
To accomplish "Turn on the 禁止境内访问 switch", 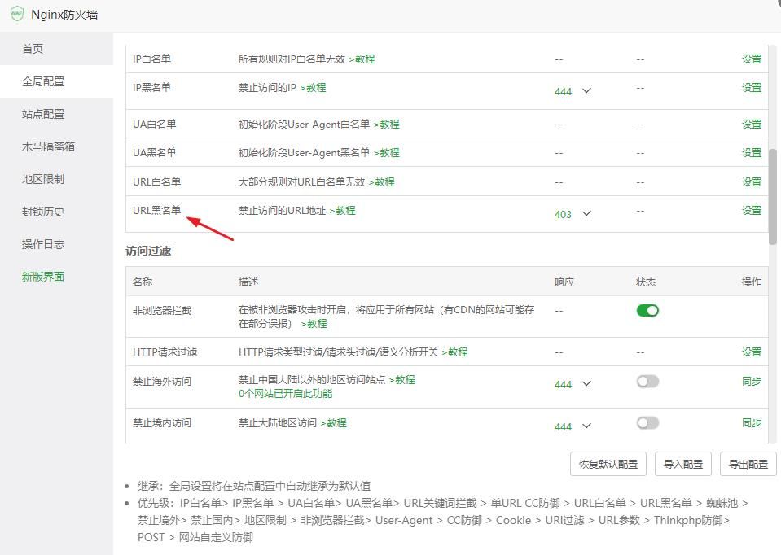I will coord(647,423).
